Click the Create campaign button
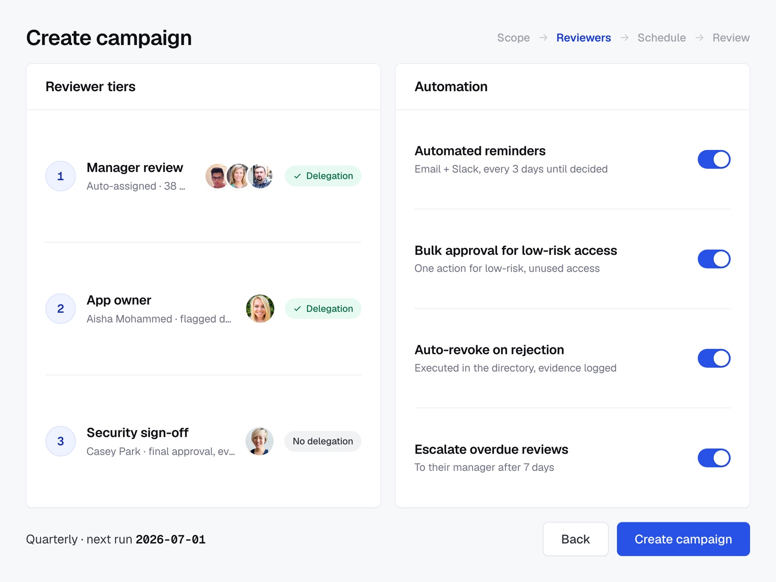 (683, 539)
